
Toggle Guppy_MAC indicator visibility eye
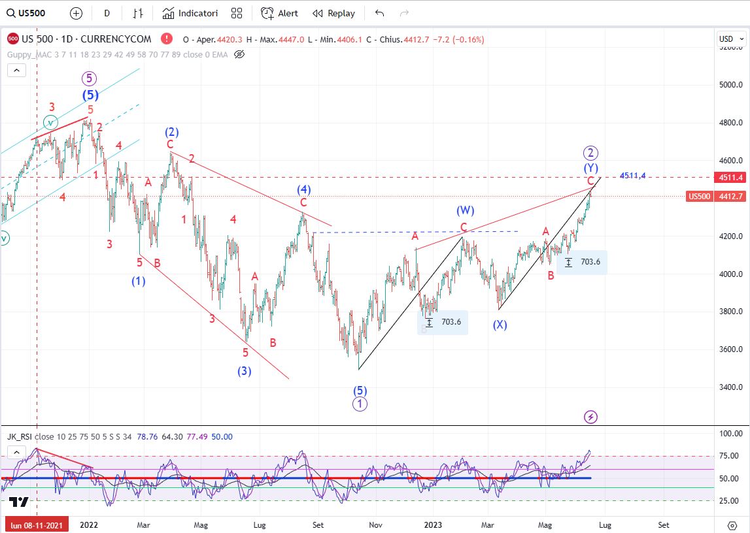[x=239, y=54]
